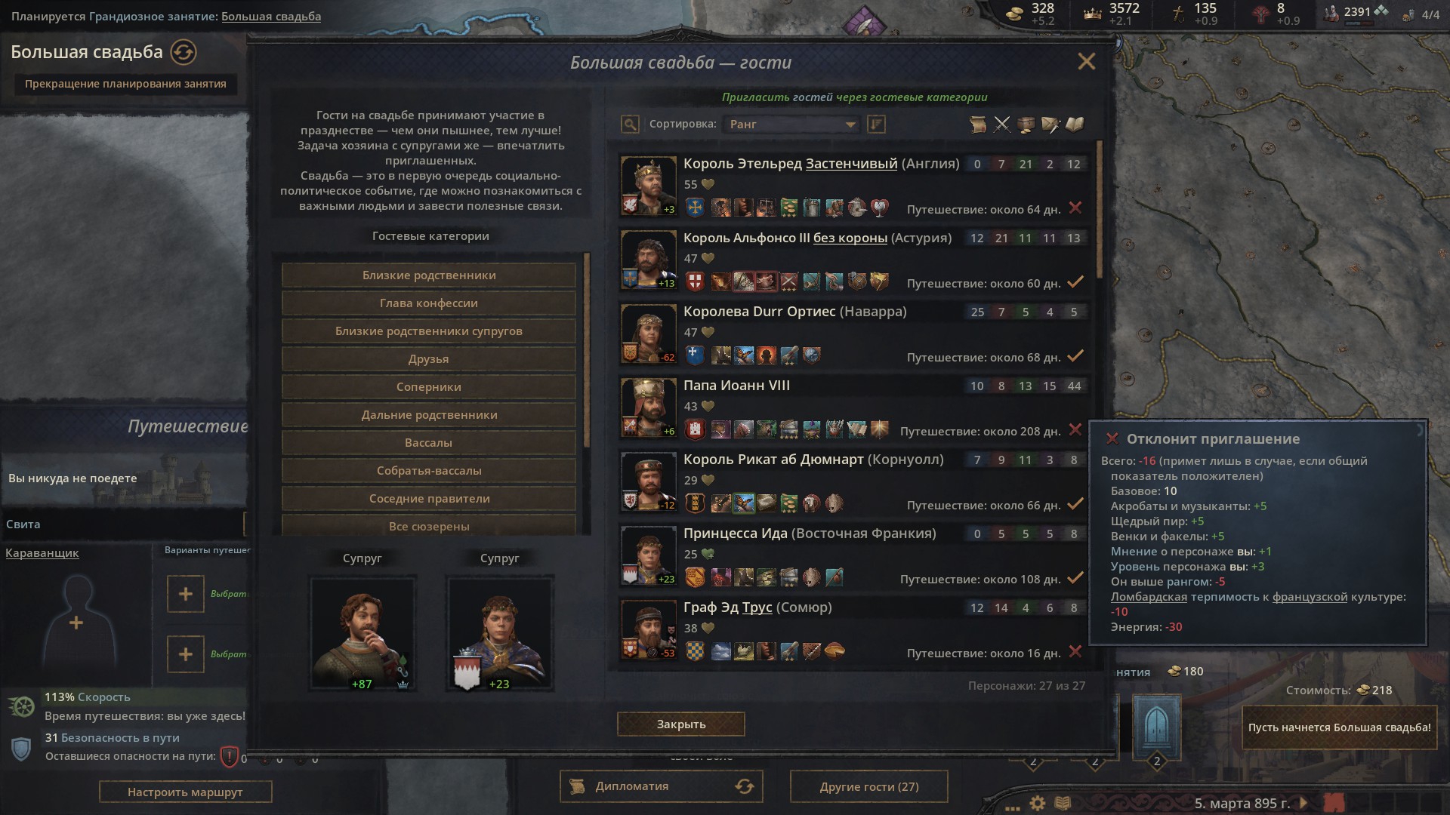
Task: Click Пусть начнется Большая свадьба button
Action: pos(1339,727)
